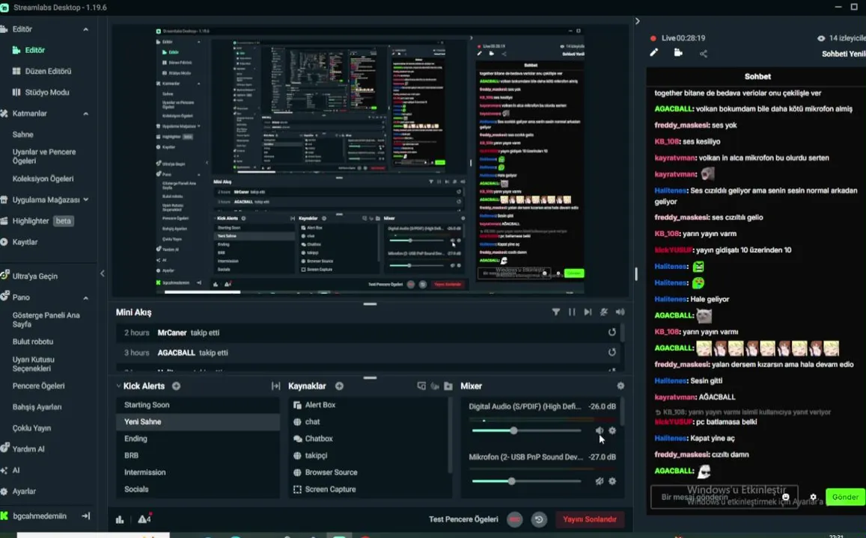The width and height of the screenshot is (866, 538).
Task: Click the Gönder send button
Action: point(845,497)
